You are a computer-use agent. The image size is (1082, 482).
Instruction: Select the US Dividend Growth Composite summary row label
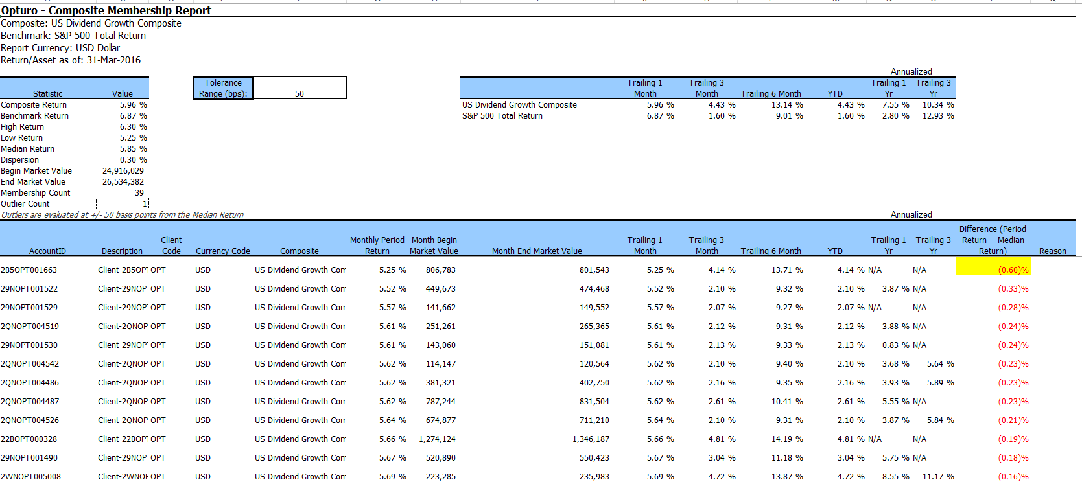[519, 105]
